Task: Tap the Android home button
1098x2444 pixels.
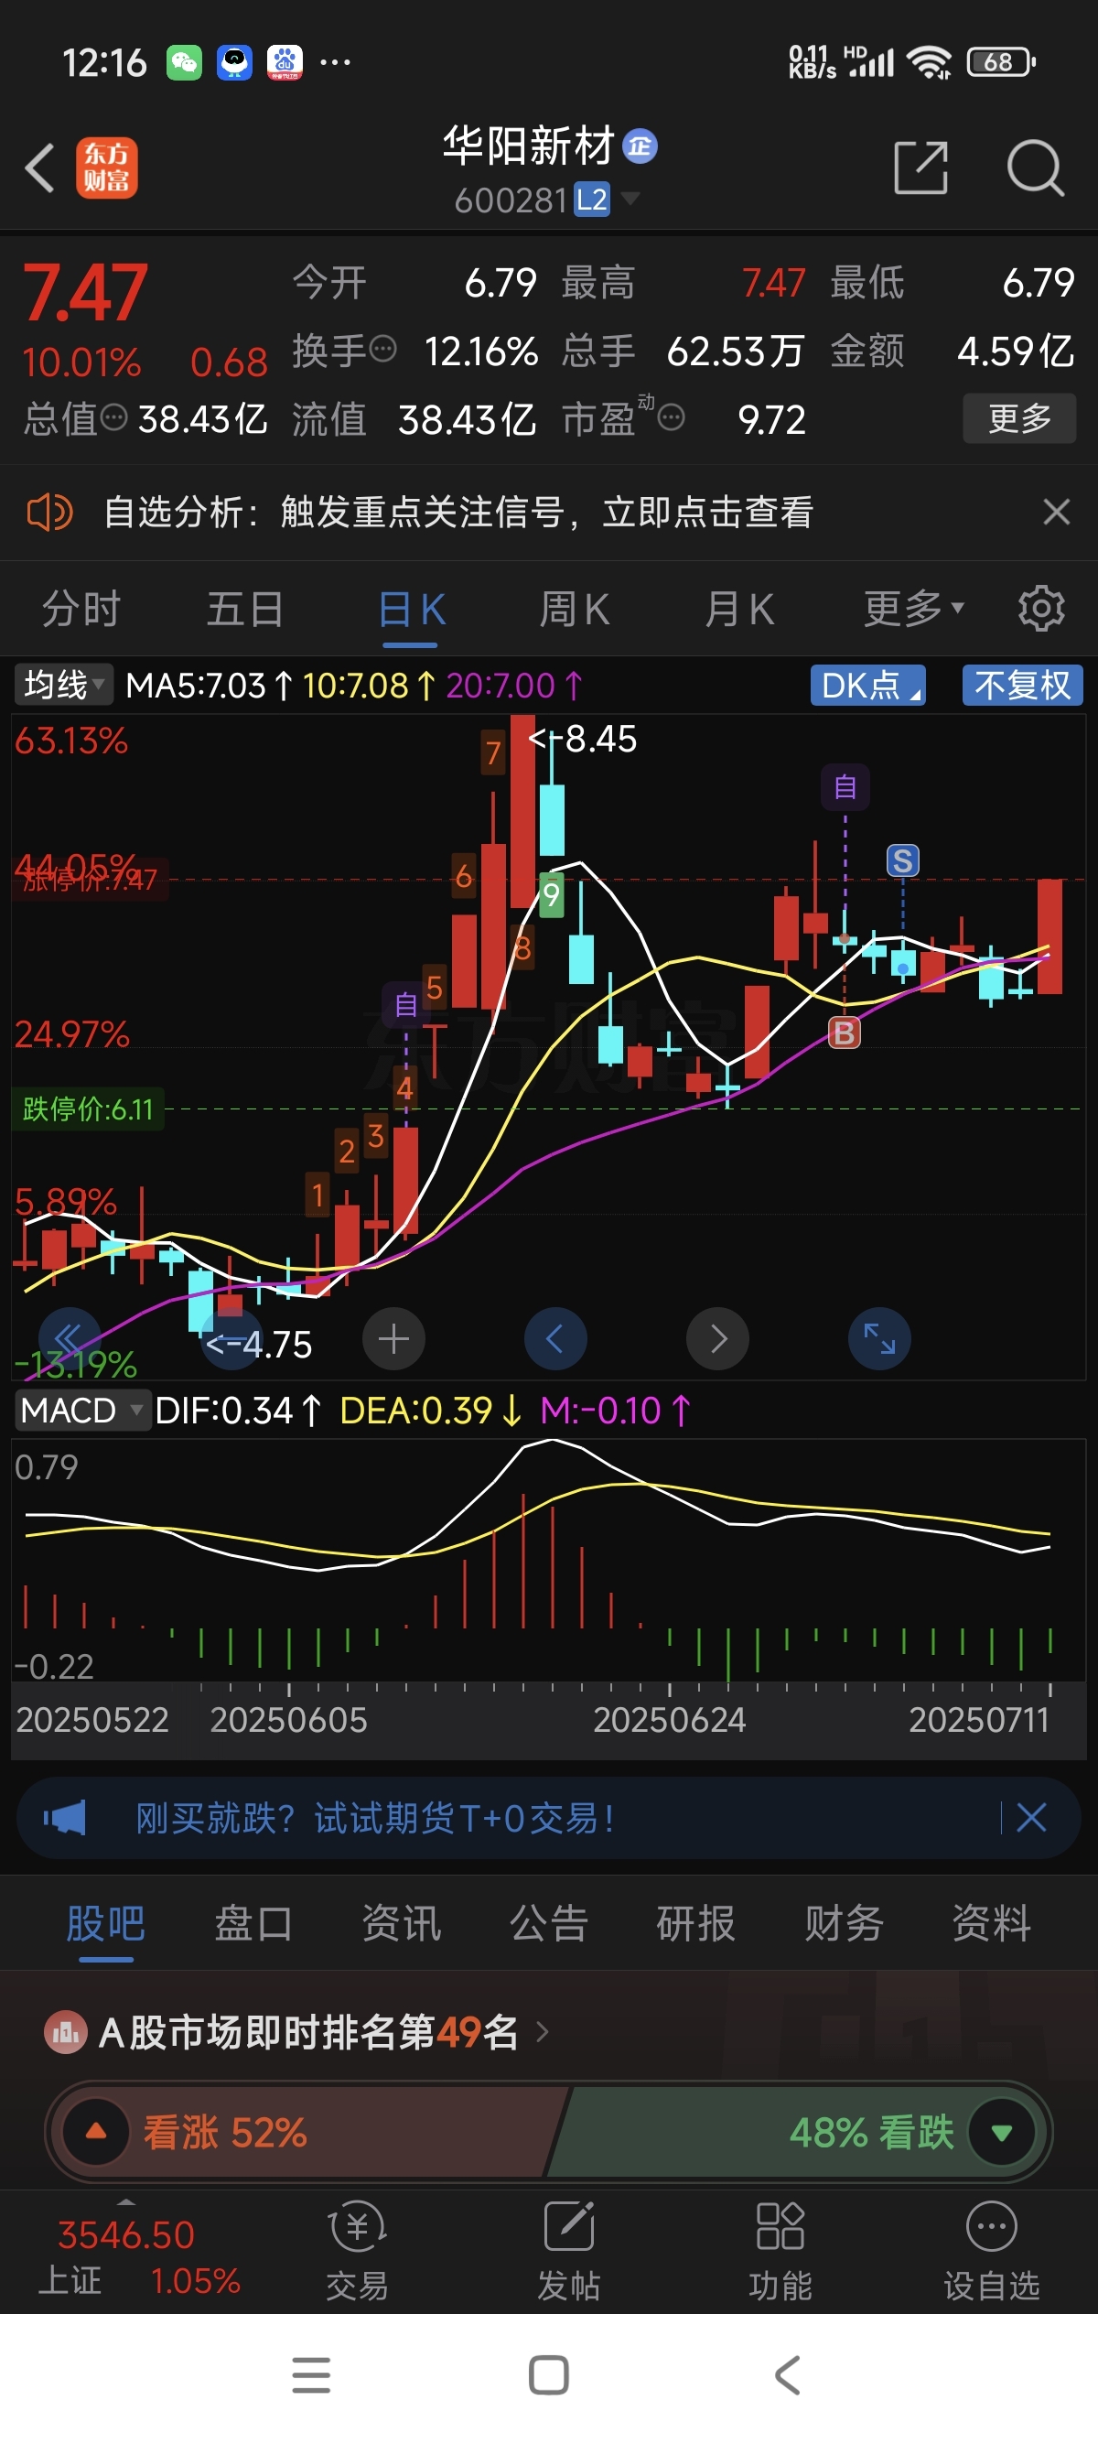Action: pos(549,2374)
